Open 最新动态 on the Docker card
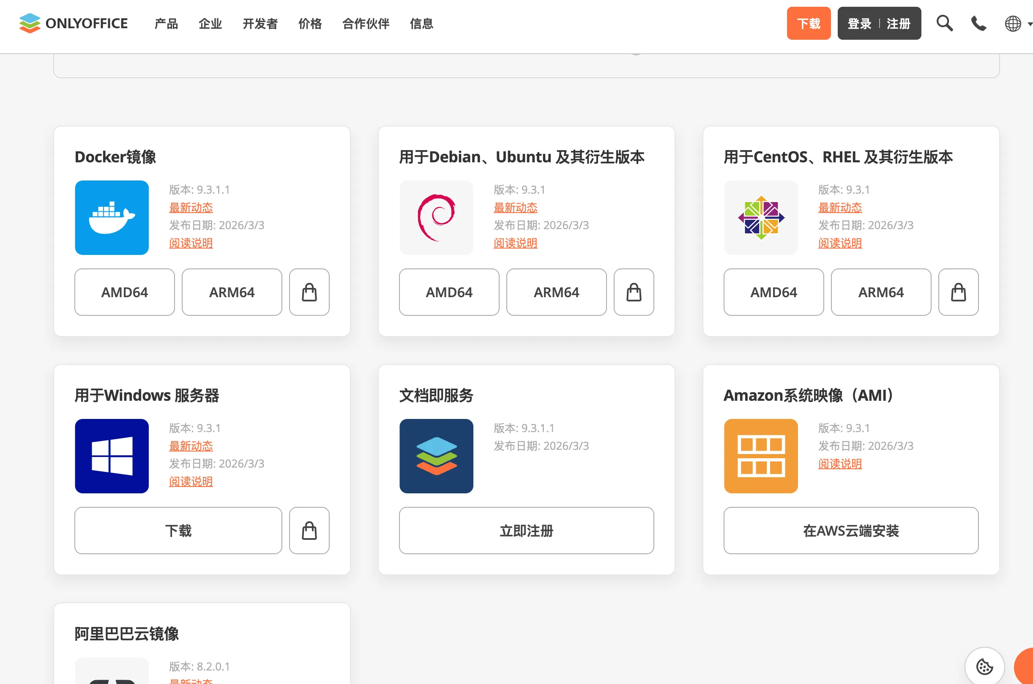The image size is (1033, 684). pos(191,208)
